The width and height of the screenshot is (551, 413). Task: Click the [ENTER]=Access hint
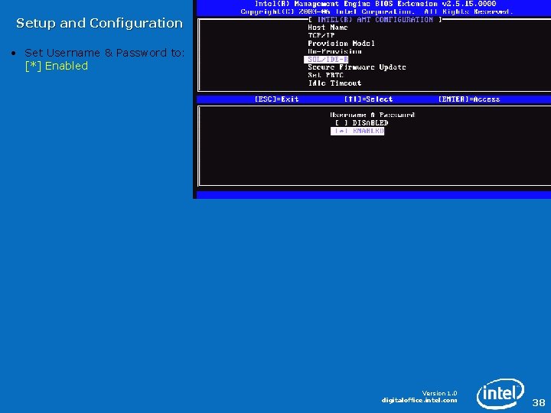pyautogui.click(x=469, y=99)
